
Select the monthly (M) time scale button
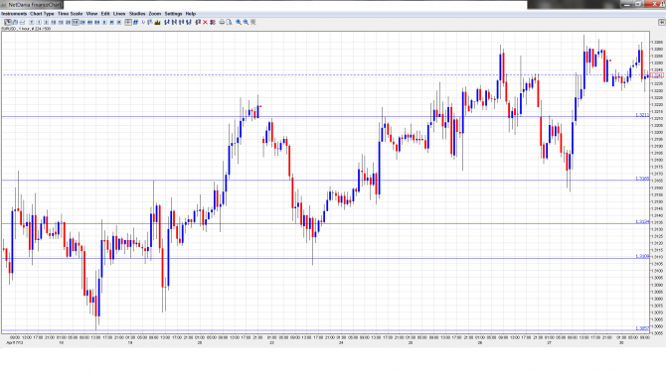coord(119,22)
